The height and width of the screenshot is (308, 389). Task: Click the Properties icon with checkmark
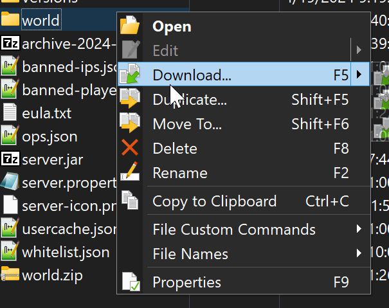tap(130, 282)
